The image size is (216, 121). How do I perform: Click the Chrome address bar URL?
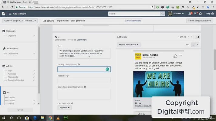pos(70,7)
